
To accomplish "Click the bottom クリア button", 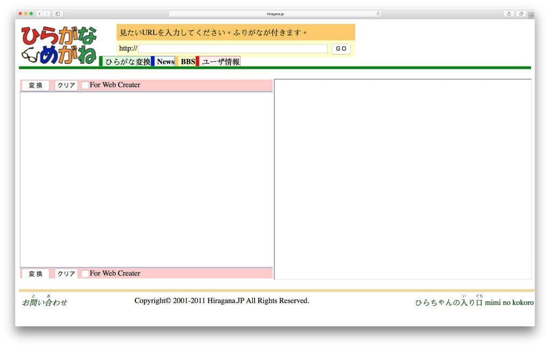I will pyautogui.click(x=66, y=274).
